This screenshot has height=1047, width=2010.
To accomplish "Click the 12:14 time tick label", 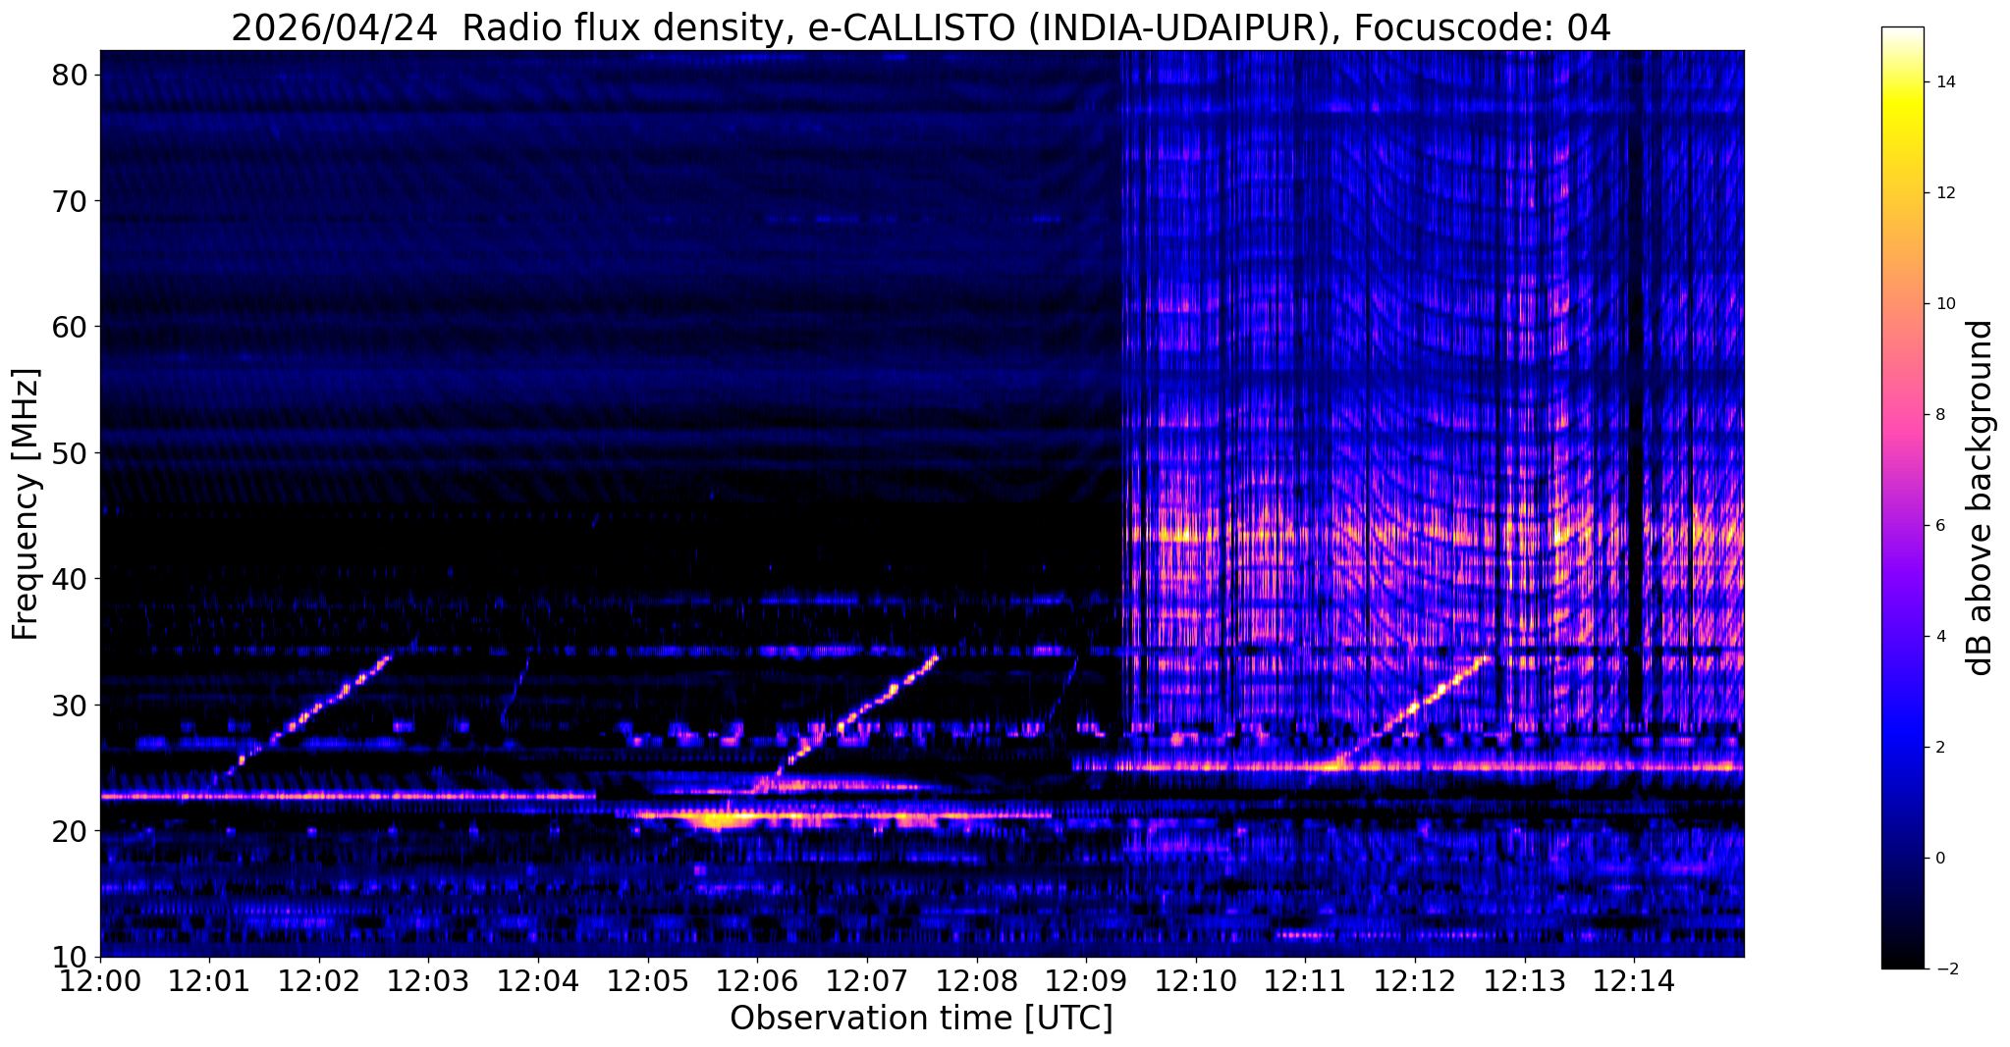I will click(x=1635, y=980).
